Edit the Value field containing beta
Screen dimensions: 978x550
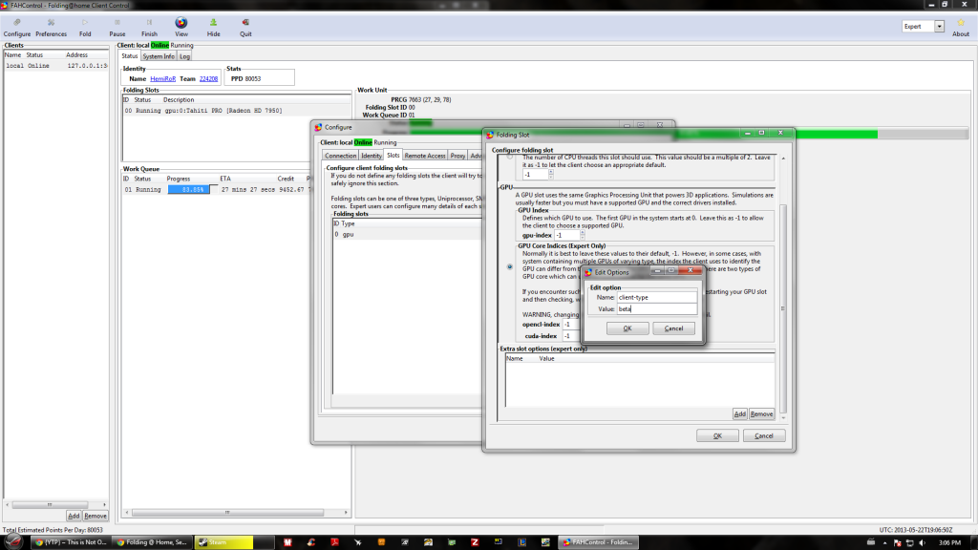coord(657,308)
